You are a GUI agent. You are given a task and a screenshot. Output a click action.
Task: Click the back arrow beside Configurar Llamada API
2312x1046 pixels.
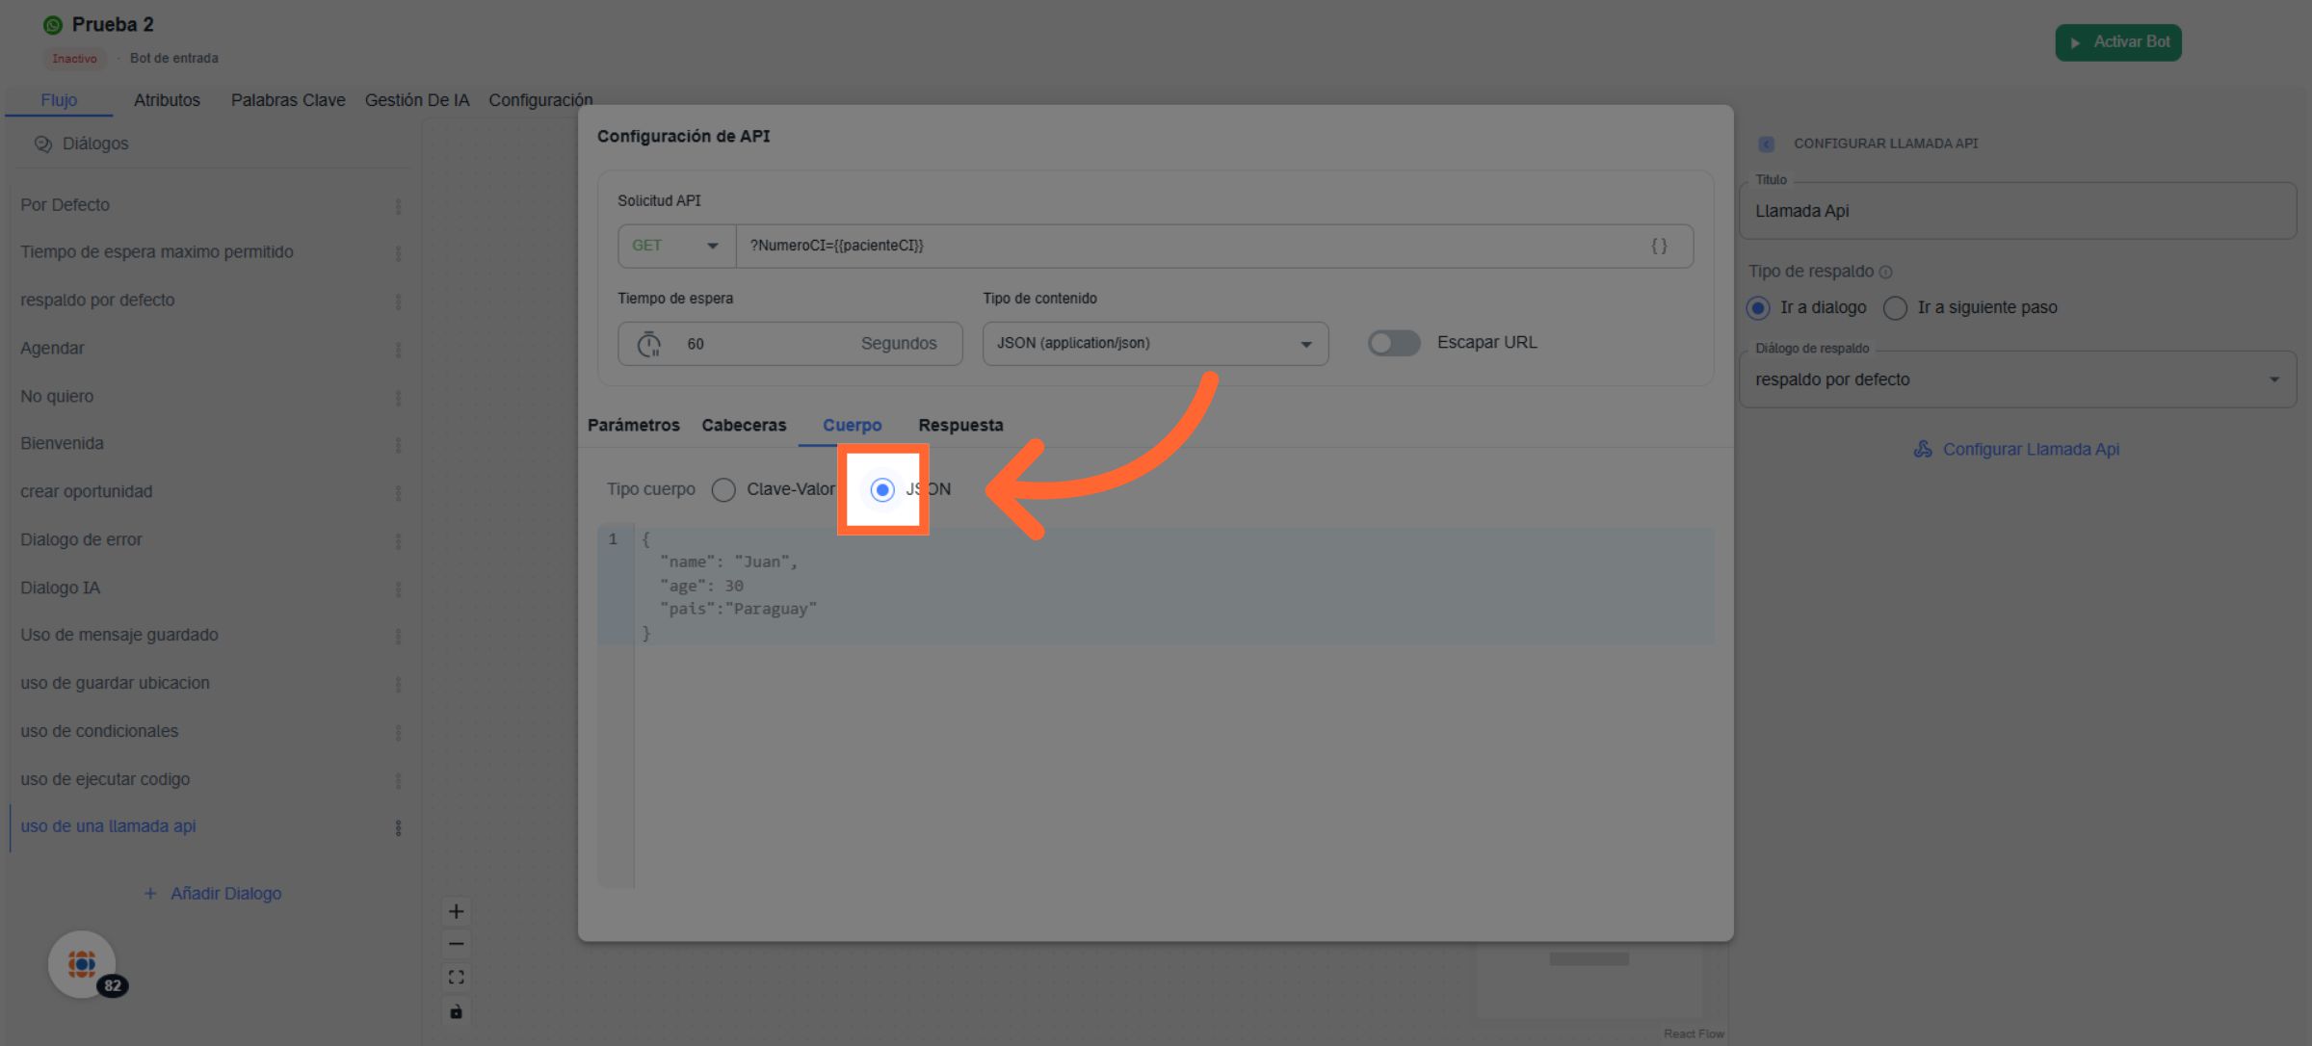click(x=1766, y=144)
